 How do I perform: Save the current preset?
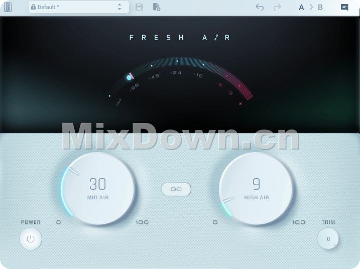click(x=139, y=7)
